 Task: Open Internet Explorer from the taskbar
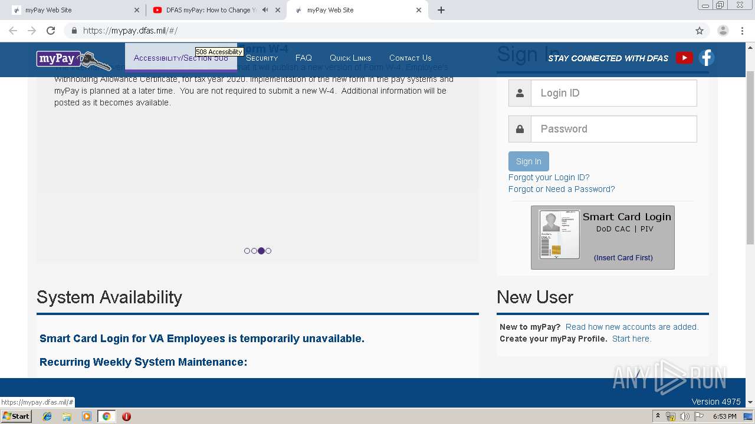click(47, 416)
